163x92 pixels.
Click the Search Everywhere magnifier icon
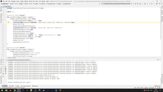[162, 4]
